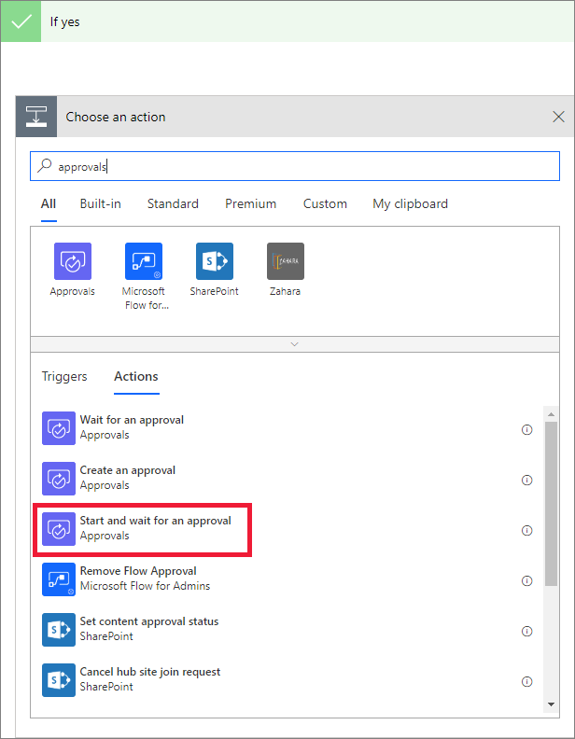Switch to the Built-in tab
This screenshot has height=739, width=575.
pos(101,204)
